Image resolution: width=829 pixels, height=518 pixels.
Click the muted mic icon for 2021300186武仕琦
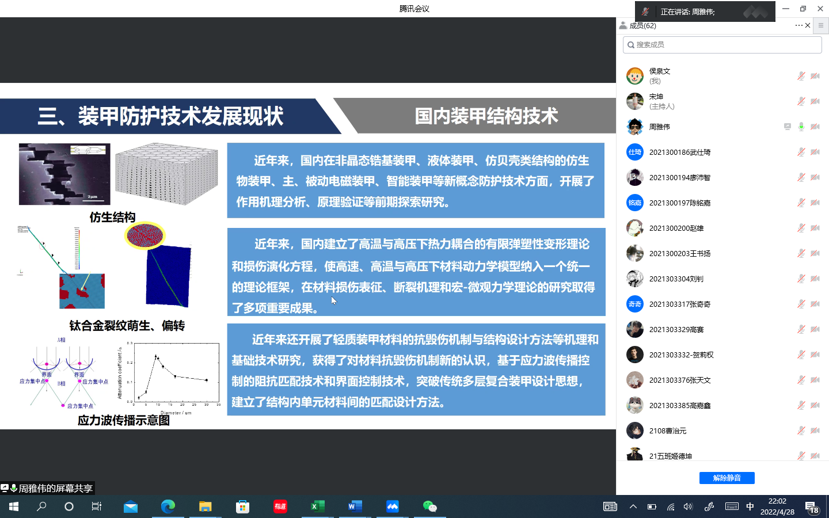point(801,152)
